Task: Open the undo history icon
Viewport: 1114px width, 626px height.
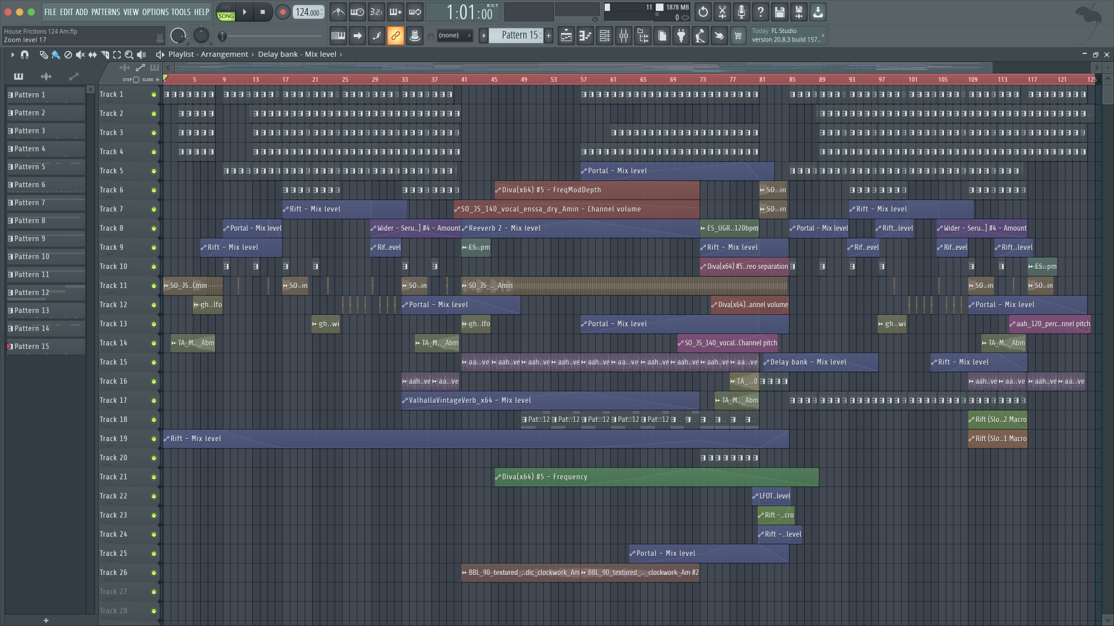Action: point(703,12)
